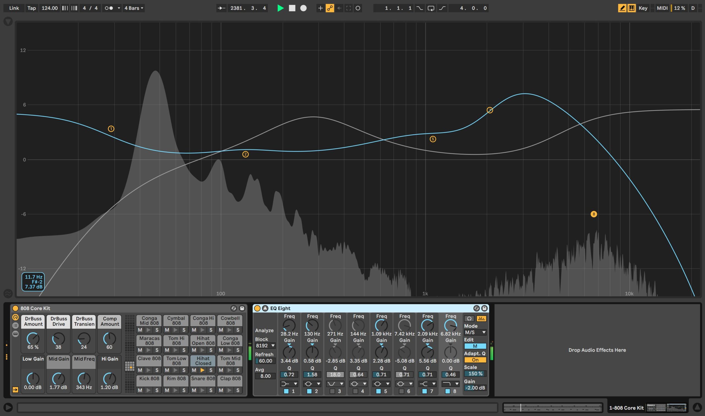Click the 124.00 tempo field
This screenshot has height=416, width=705.
(49, 8)
